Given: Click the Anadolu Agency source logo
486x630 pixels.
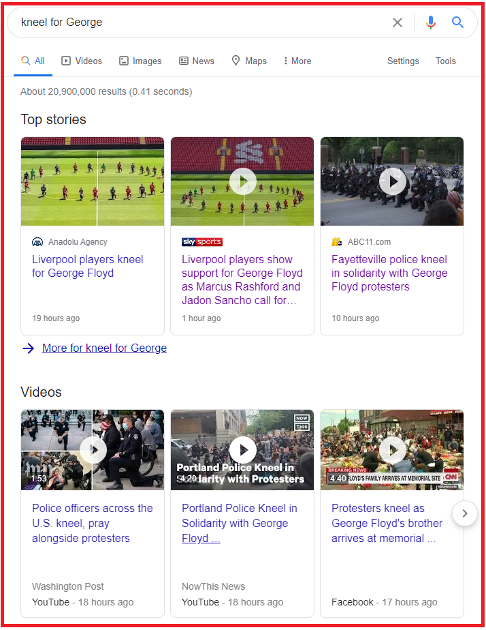Looking at the screenshot, I should pyautogui.click(x=37, y=242).
